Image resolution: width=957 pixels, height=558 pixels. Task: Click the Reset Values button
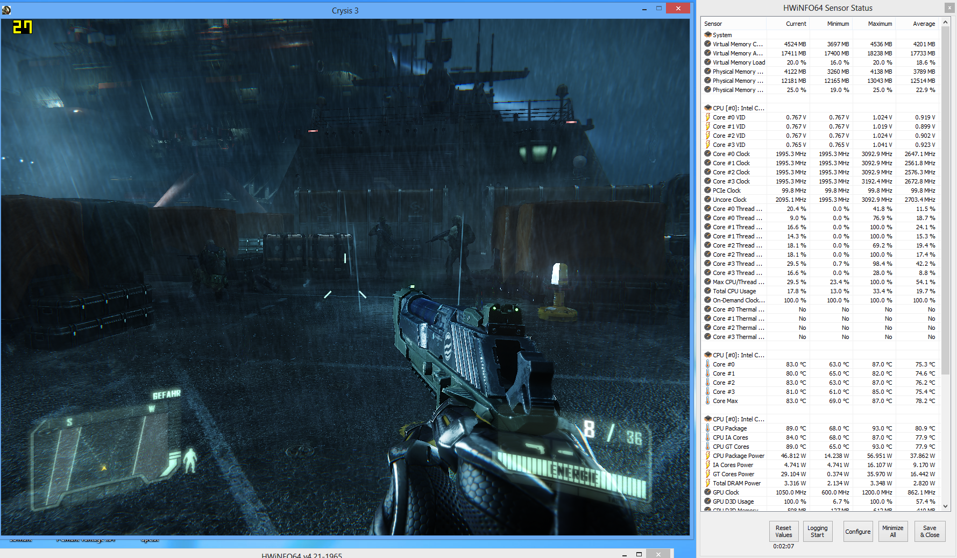coord(783,531)
